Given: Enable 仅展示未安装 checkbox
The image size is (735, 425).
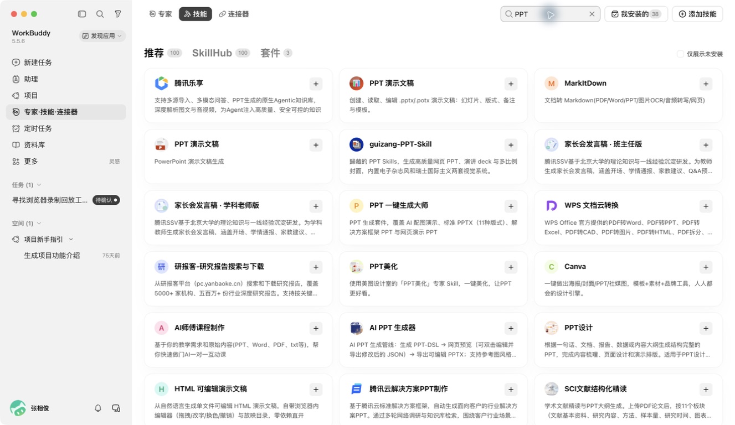Looking at the screenshot, I should pos(680,54).
